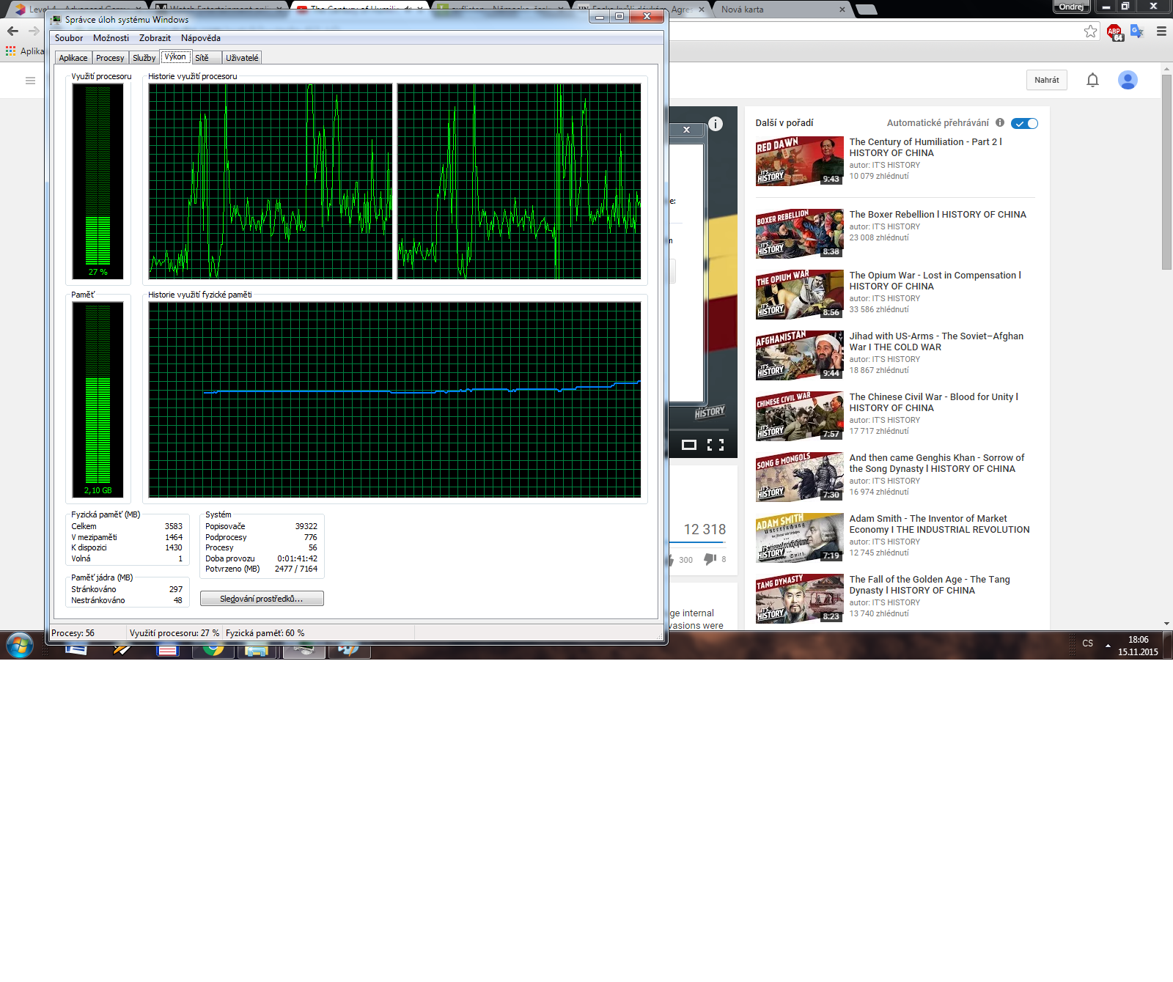Viewport: 1173px width, 982px height.
Task: Open the Windows Start menu orb
Action: pos(20,646)
